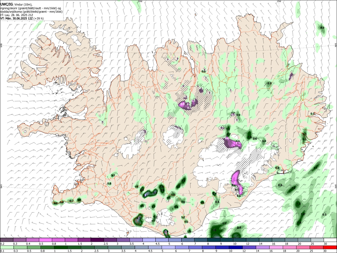Viewport: 337px width, 253px height.
Task: Pick the palest green swatch labeled 0.1
Action: [7, 247]
